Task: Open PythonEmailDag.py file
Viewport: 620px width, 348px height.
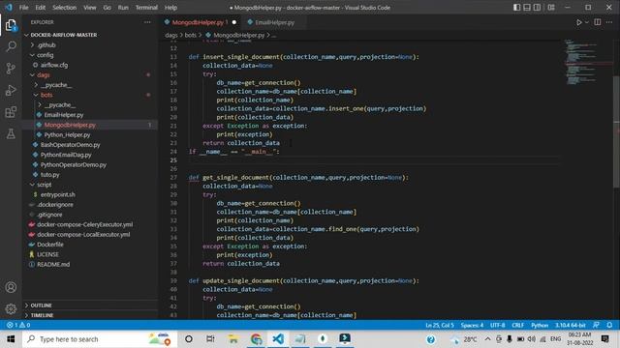Action: coord(66,155)
